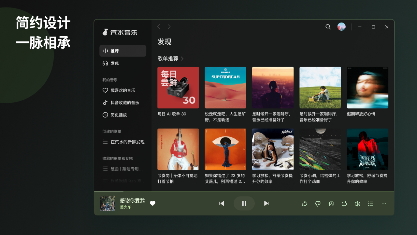Image resolution: width=417 pixels, height=235 pixels.
Task: Pause the currently playing track
Action: pyautogui.click(x=244, y=203)
